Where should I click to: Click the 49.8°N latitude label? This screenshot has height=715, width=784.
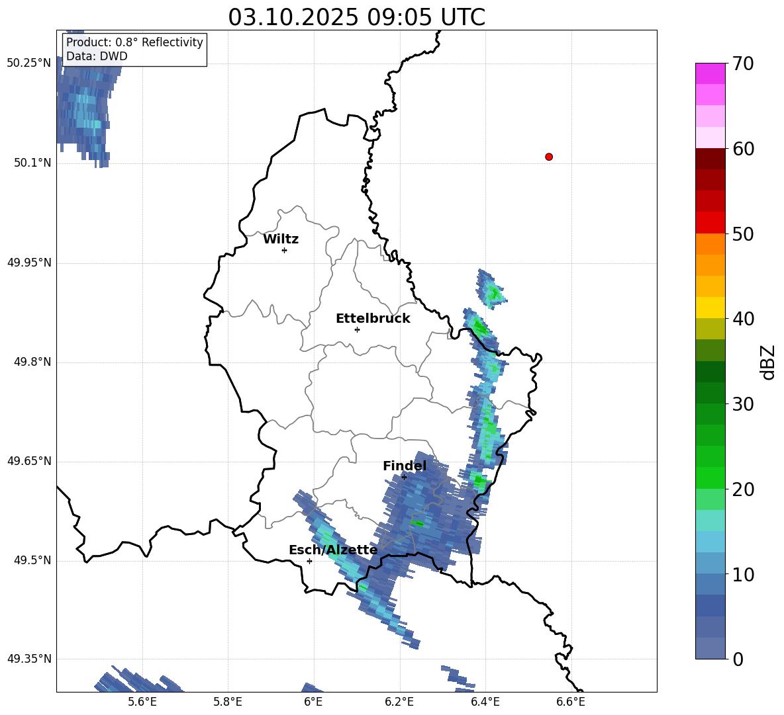tap(32, 362)
